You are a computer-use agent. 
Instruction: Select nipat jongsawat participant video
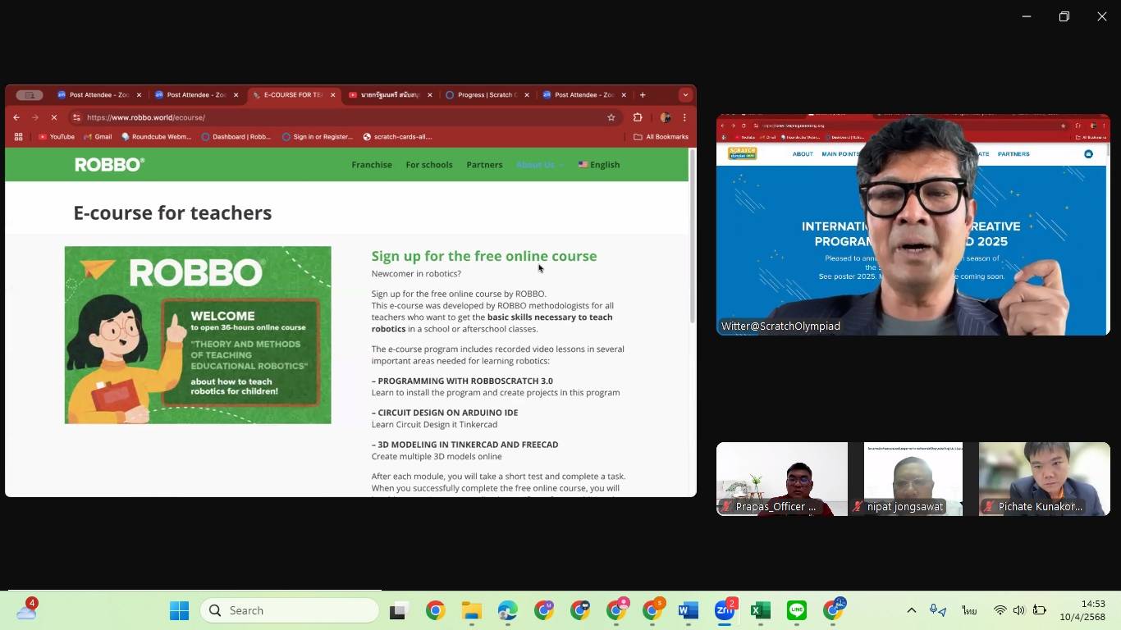(x=913, y=479)
